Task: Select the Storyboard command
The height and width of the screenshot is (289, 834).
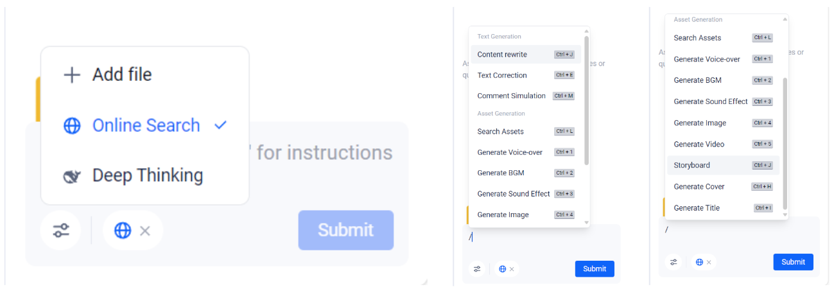Action: [691, 165]
